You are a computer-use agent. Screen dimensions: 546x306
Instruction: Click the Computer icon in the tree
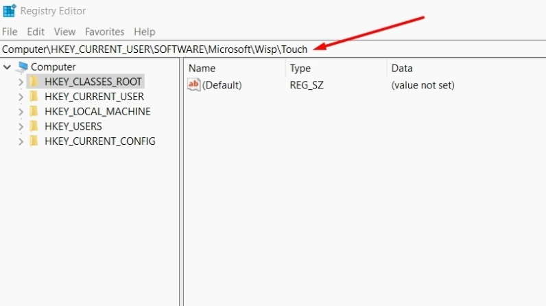pos(23,67)
